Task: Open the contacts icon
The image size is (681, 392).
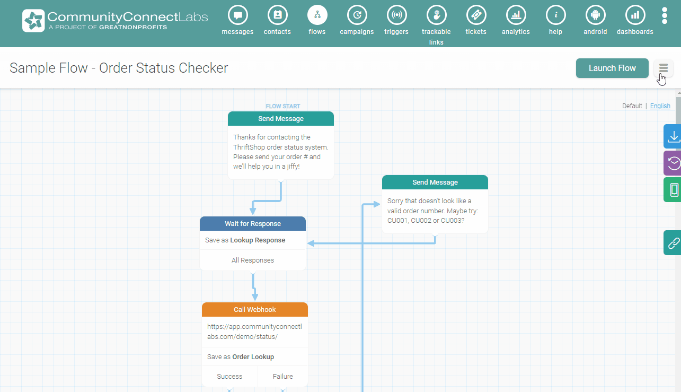Action: [x=277, y=15]
